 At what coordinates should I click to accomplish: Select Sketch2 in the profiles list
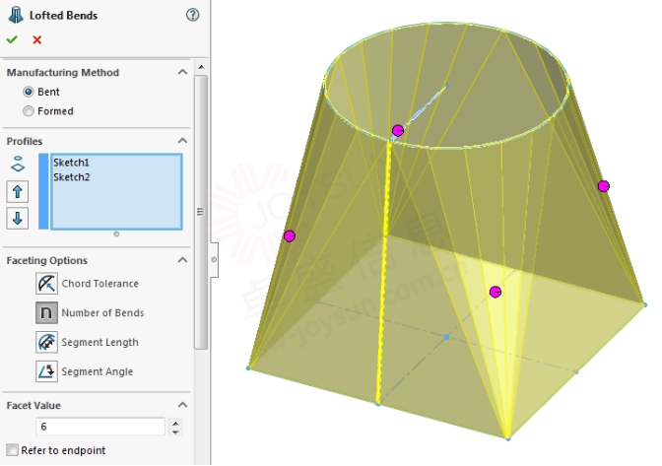pyautogui.click(x=72, y=177)
